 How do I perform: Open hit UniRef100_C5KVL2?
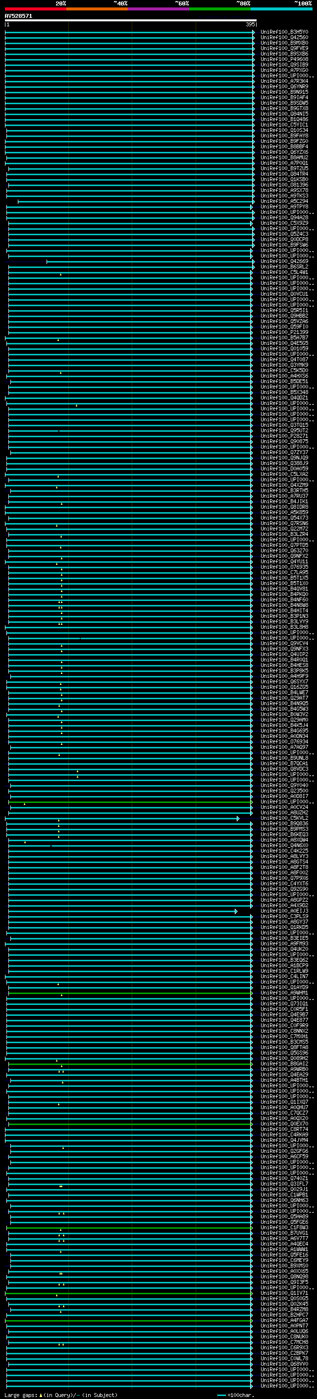coord(284,818)
